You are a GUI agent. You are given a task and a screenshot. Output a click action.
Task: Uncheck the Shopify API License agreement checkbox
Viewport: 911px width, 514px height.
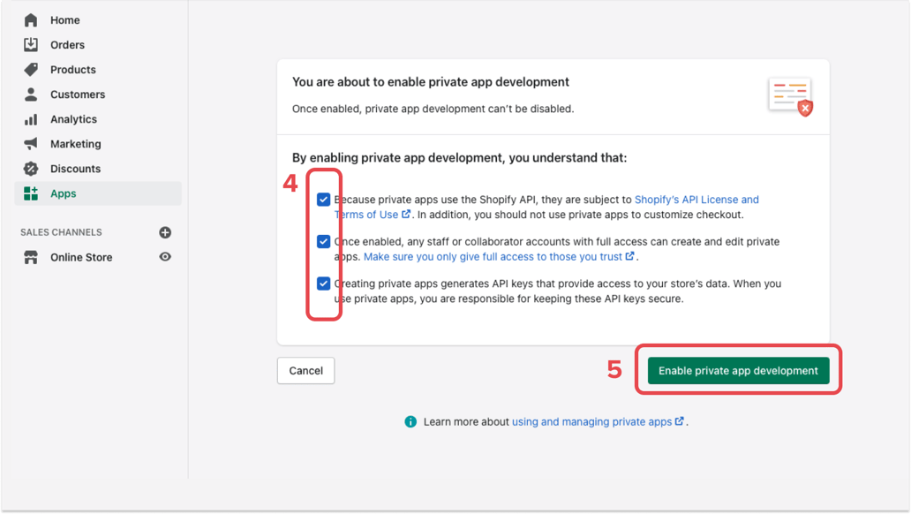324,199
